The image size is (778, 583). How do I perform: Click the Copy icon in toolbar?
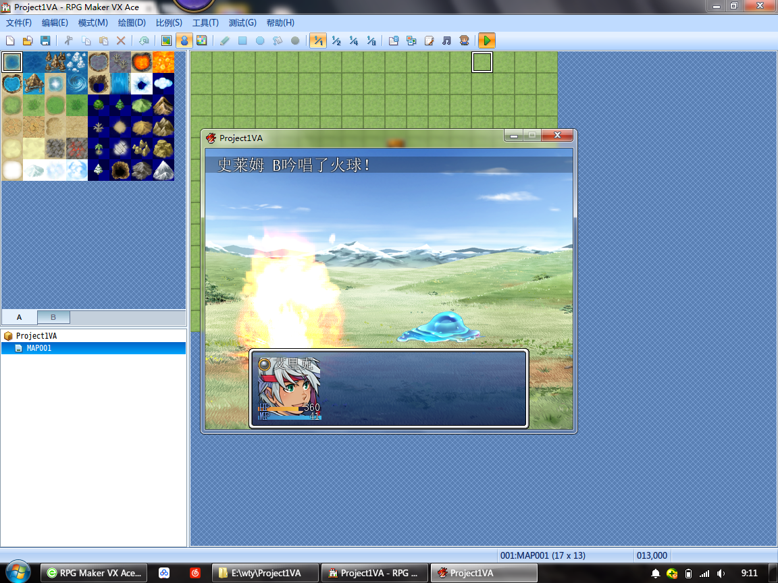[x=86, y=40]
